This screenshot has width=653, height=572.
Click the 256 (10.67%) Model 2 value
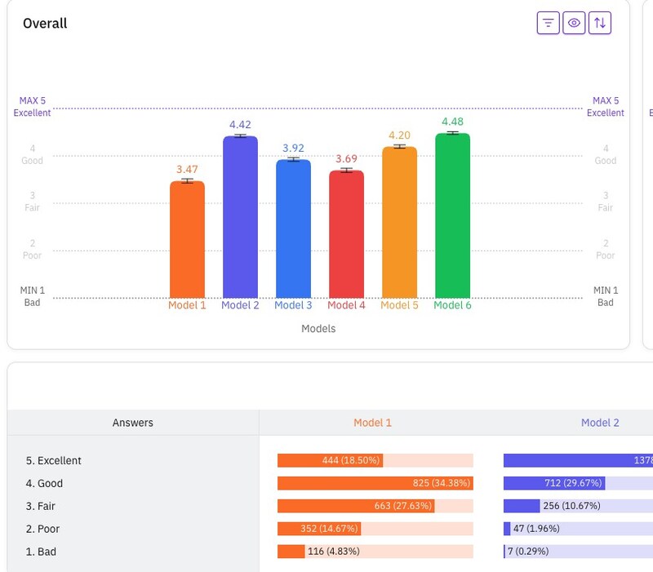click(x=572, y=506)
